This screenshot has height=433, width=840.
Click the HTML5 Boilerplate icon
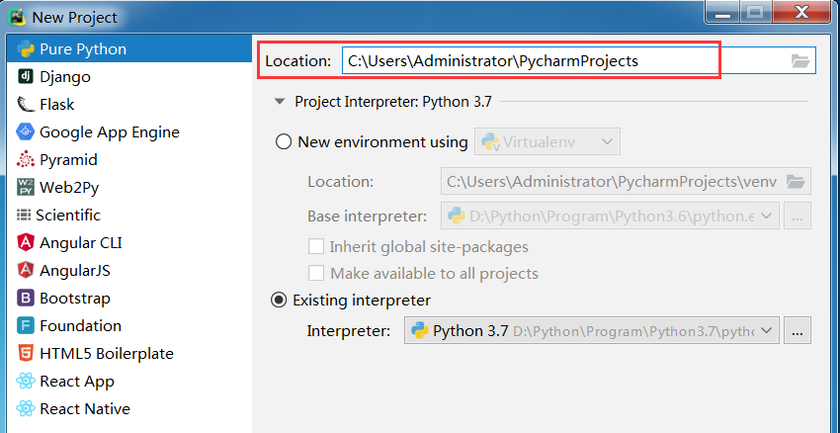tap(25, 354)
